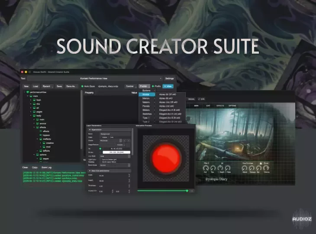Image resolution: width=316 pixels, height=234 pixels.
Task: Open the Tool dropdown Kontakt Performance View
Action: (94, 78)
